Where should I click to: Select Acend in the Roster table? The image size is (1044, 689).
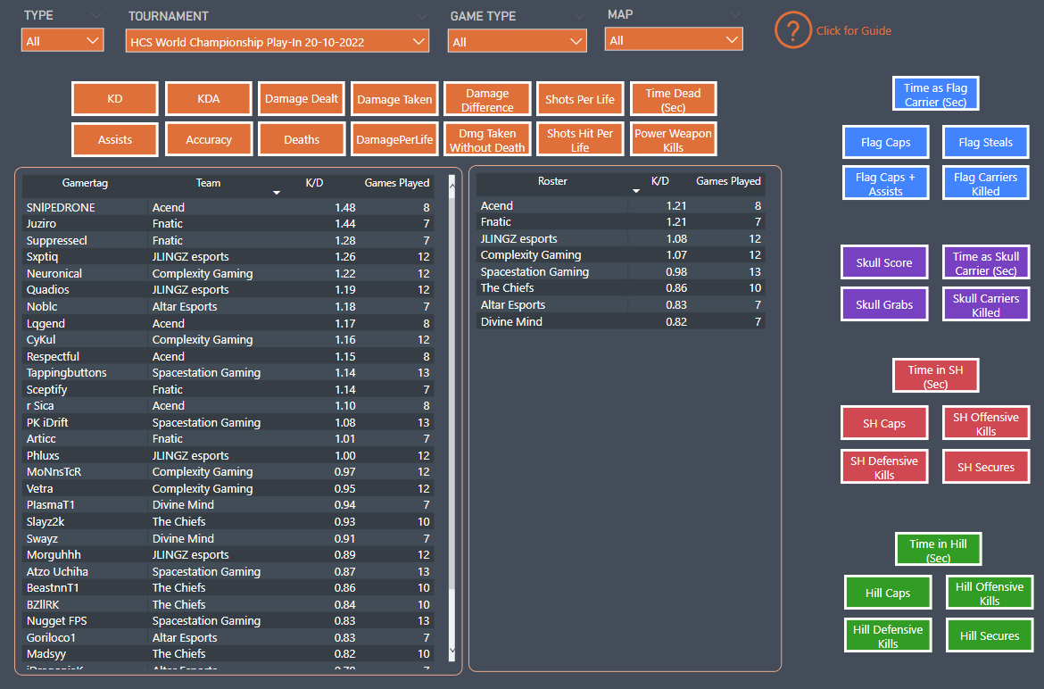(497, 205)
